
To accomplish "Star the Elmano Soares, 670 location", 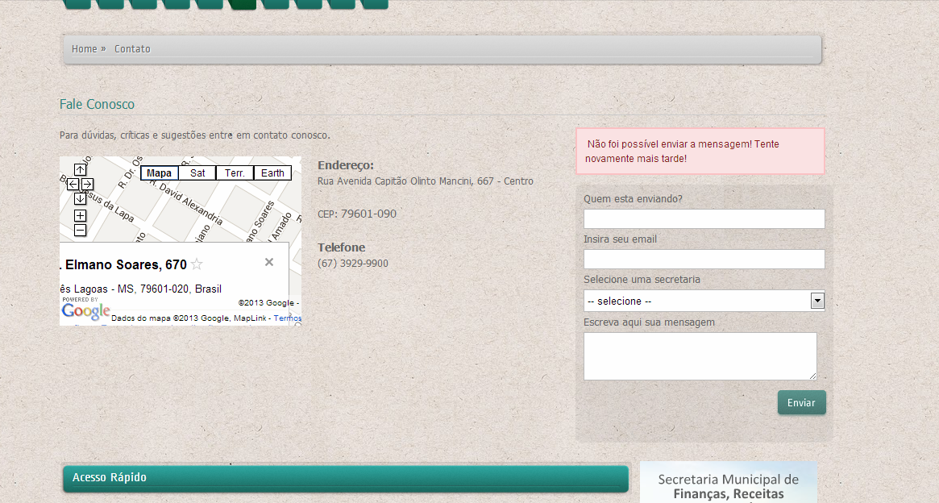I will pos(197,264).
